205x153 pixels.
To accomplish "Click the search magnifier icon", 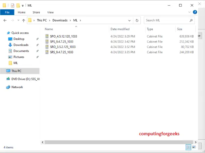I will tap(191, 20).
